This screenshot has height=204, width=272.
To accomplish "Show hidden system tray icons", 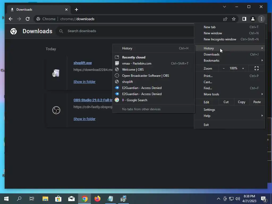I will click(x=219, y=199).
